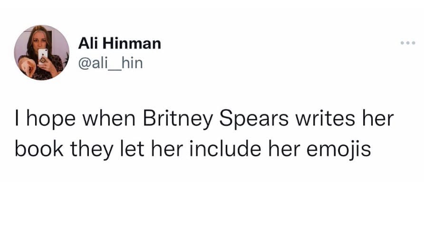
Task: Click the phone shown in the avatar photo
Action: coord(43,56)
